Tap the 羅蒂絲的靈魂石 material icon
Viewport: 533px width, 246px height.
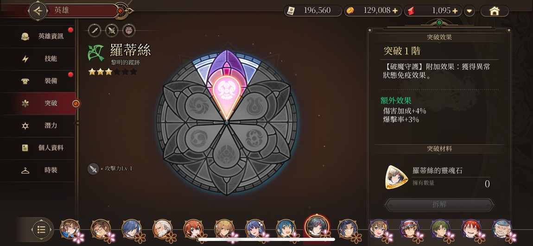pos(396,177)
